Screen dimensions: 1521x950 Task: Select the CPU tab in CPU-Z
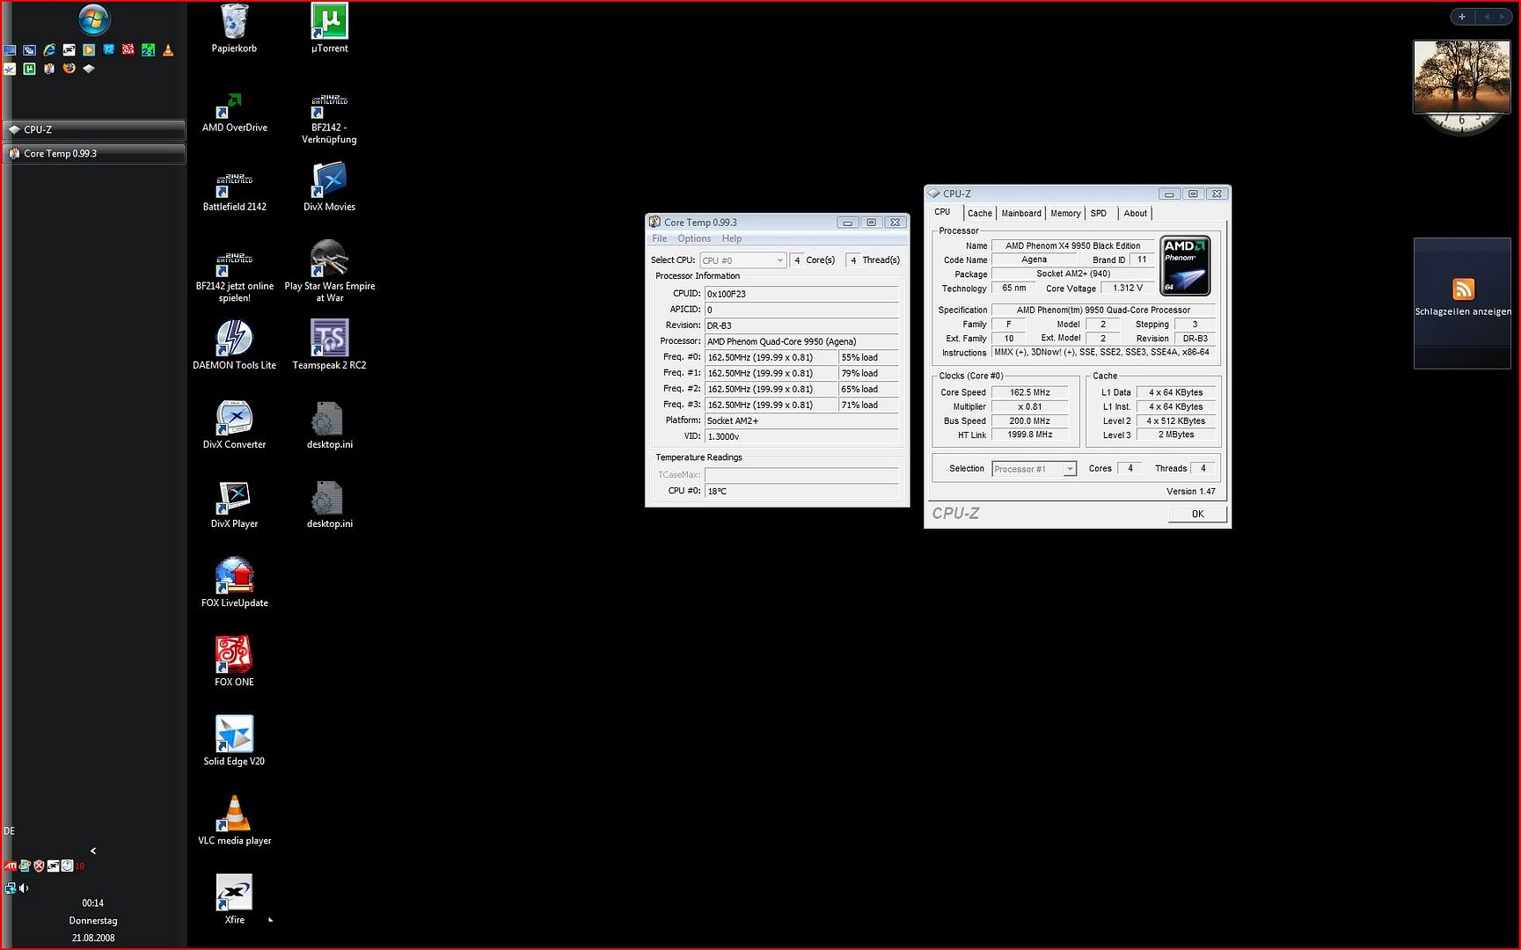(942, 212)
